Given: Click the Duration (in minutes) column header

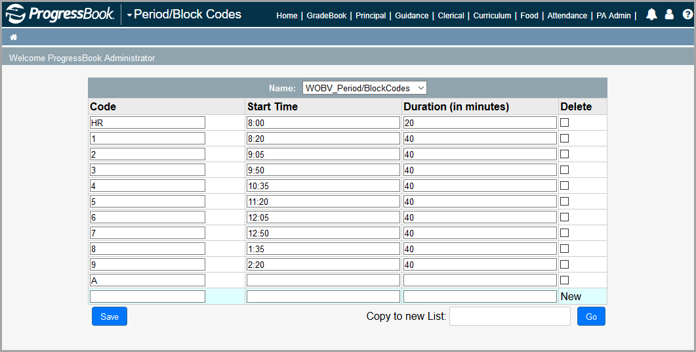Looking at the screenshot, I should coord(457,106).
